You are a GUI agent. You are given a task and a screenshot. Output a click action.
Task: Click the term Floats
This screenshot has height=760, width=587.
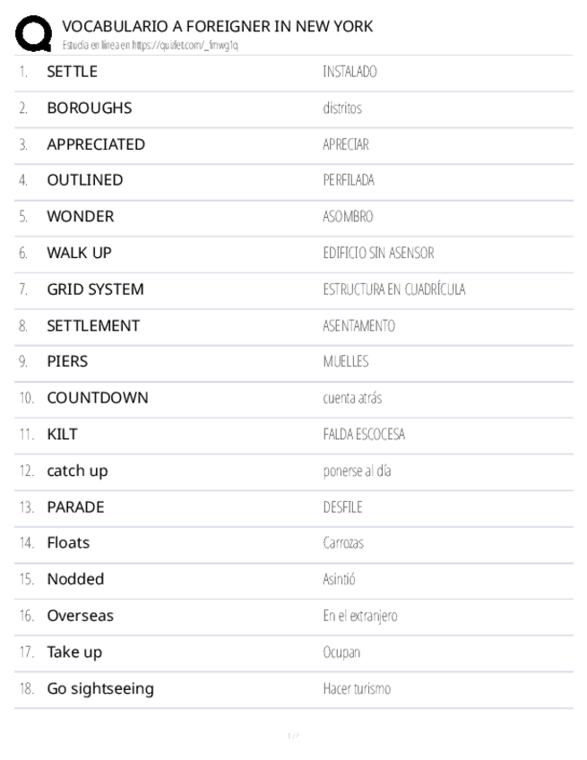[68, 543]
